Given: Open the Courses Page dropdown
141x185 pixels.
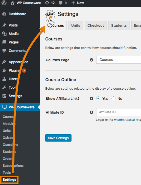Looking at the screenshot, I should (118, 60).
